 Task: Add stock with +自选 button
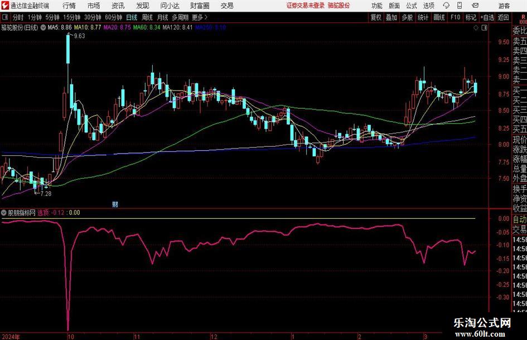[x=487, y=17]
